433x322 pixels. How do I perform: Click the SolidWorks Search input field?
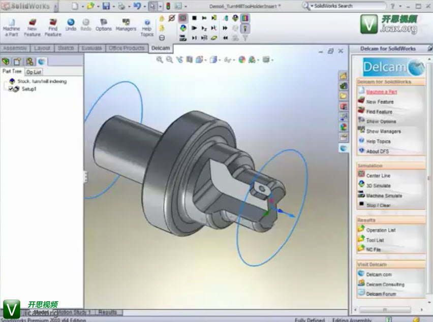point(349,6)
